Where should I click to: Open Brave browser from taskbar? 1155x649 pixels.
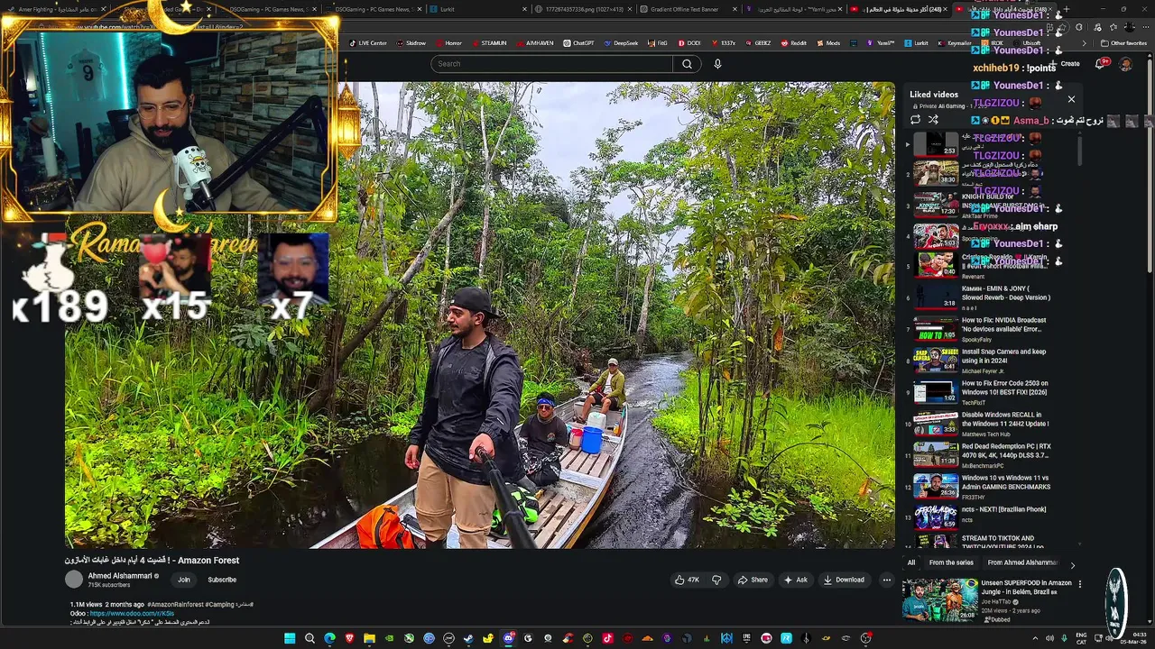click(x=349, y=638)
